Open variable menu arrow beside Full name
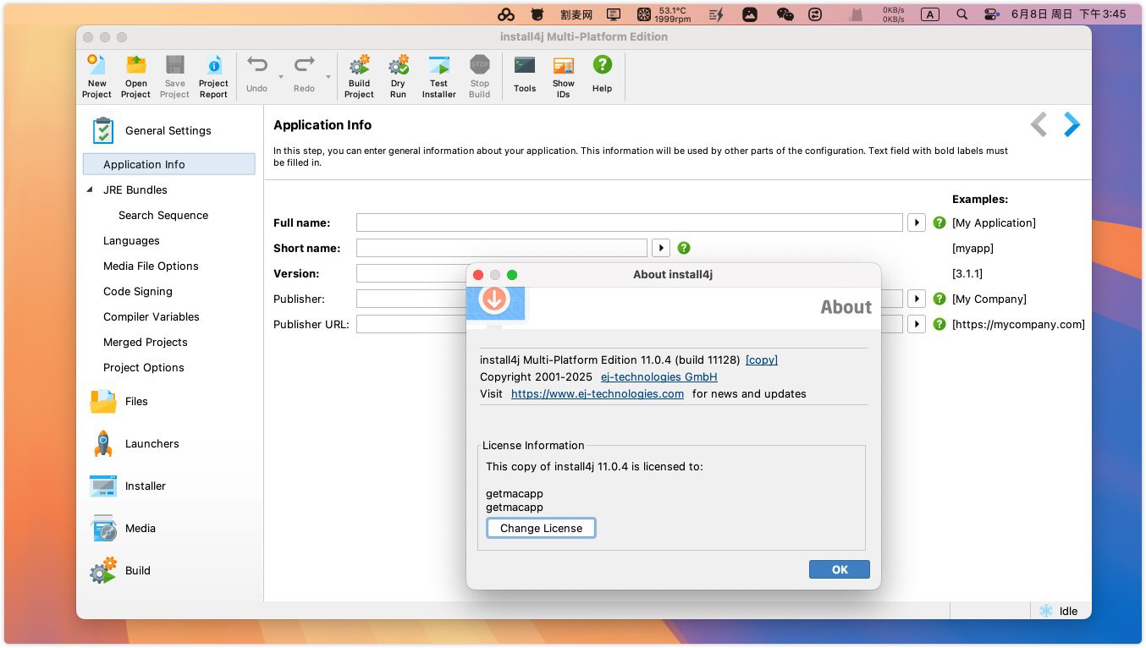 point(916,223)
